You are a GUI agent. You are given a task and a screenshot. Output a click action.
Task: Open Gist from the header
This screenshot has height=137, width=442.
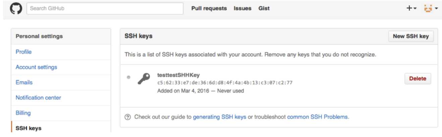(264, 8)
